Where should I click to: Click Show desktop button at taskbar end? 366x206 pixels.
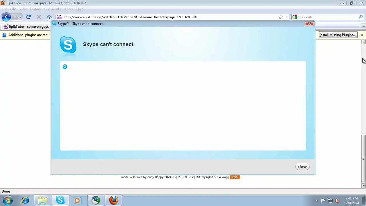point(364,201)
